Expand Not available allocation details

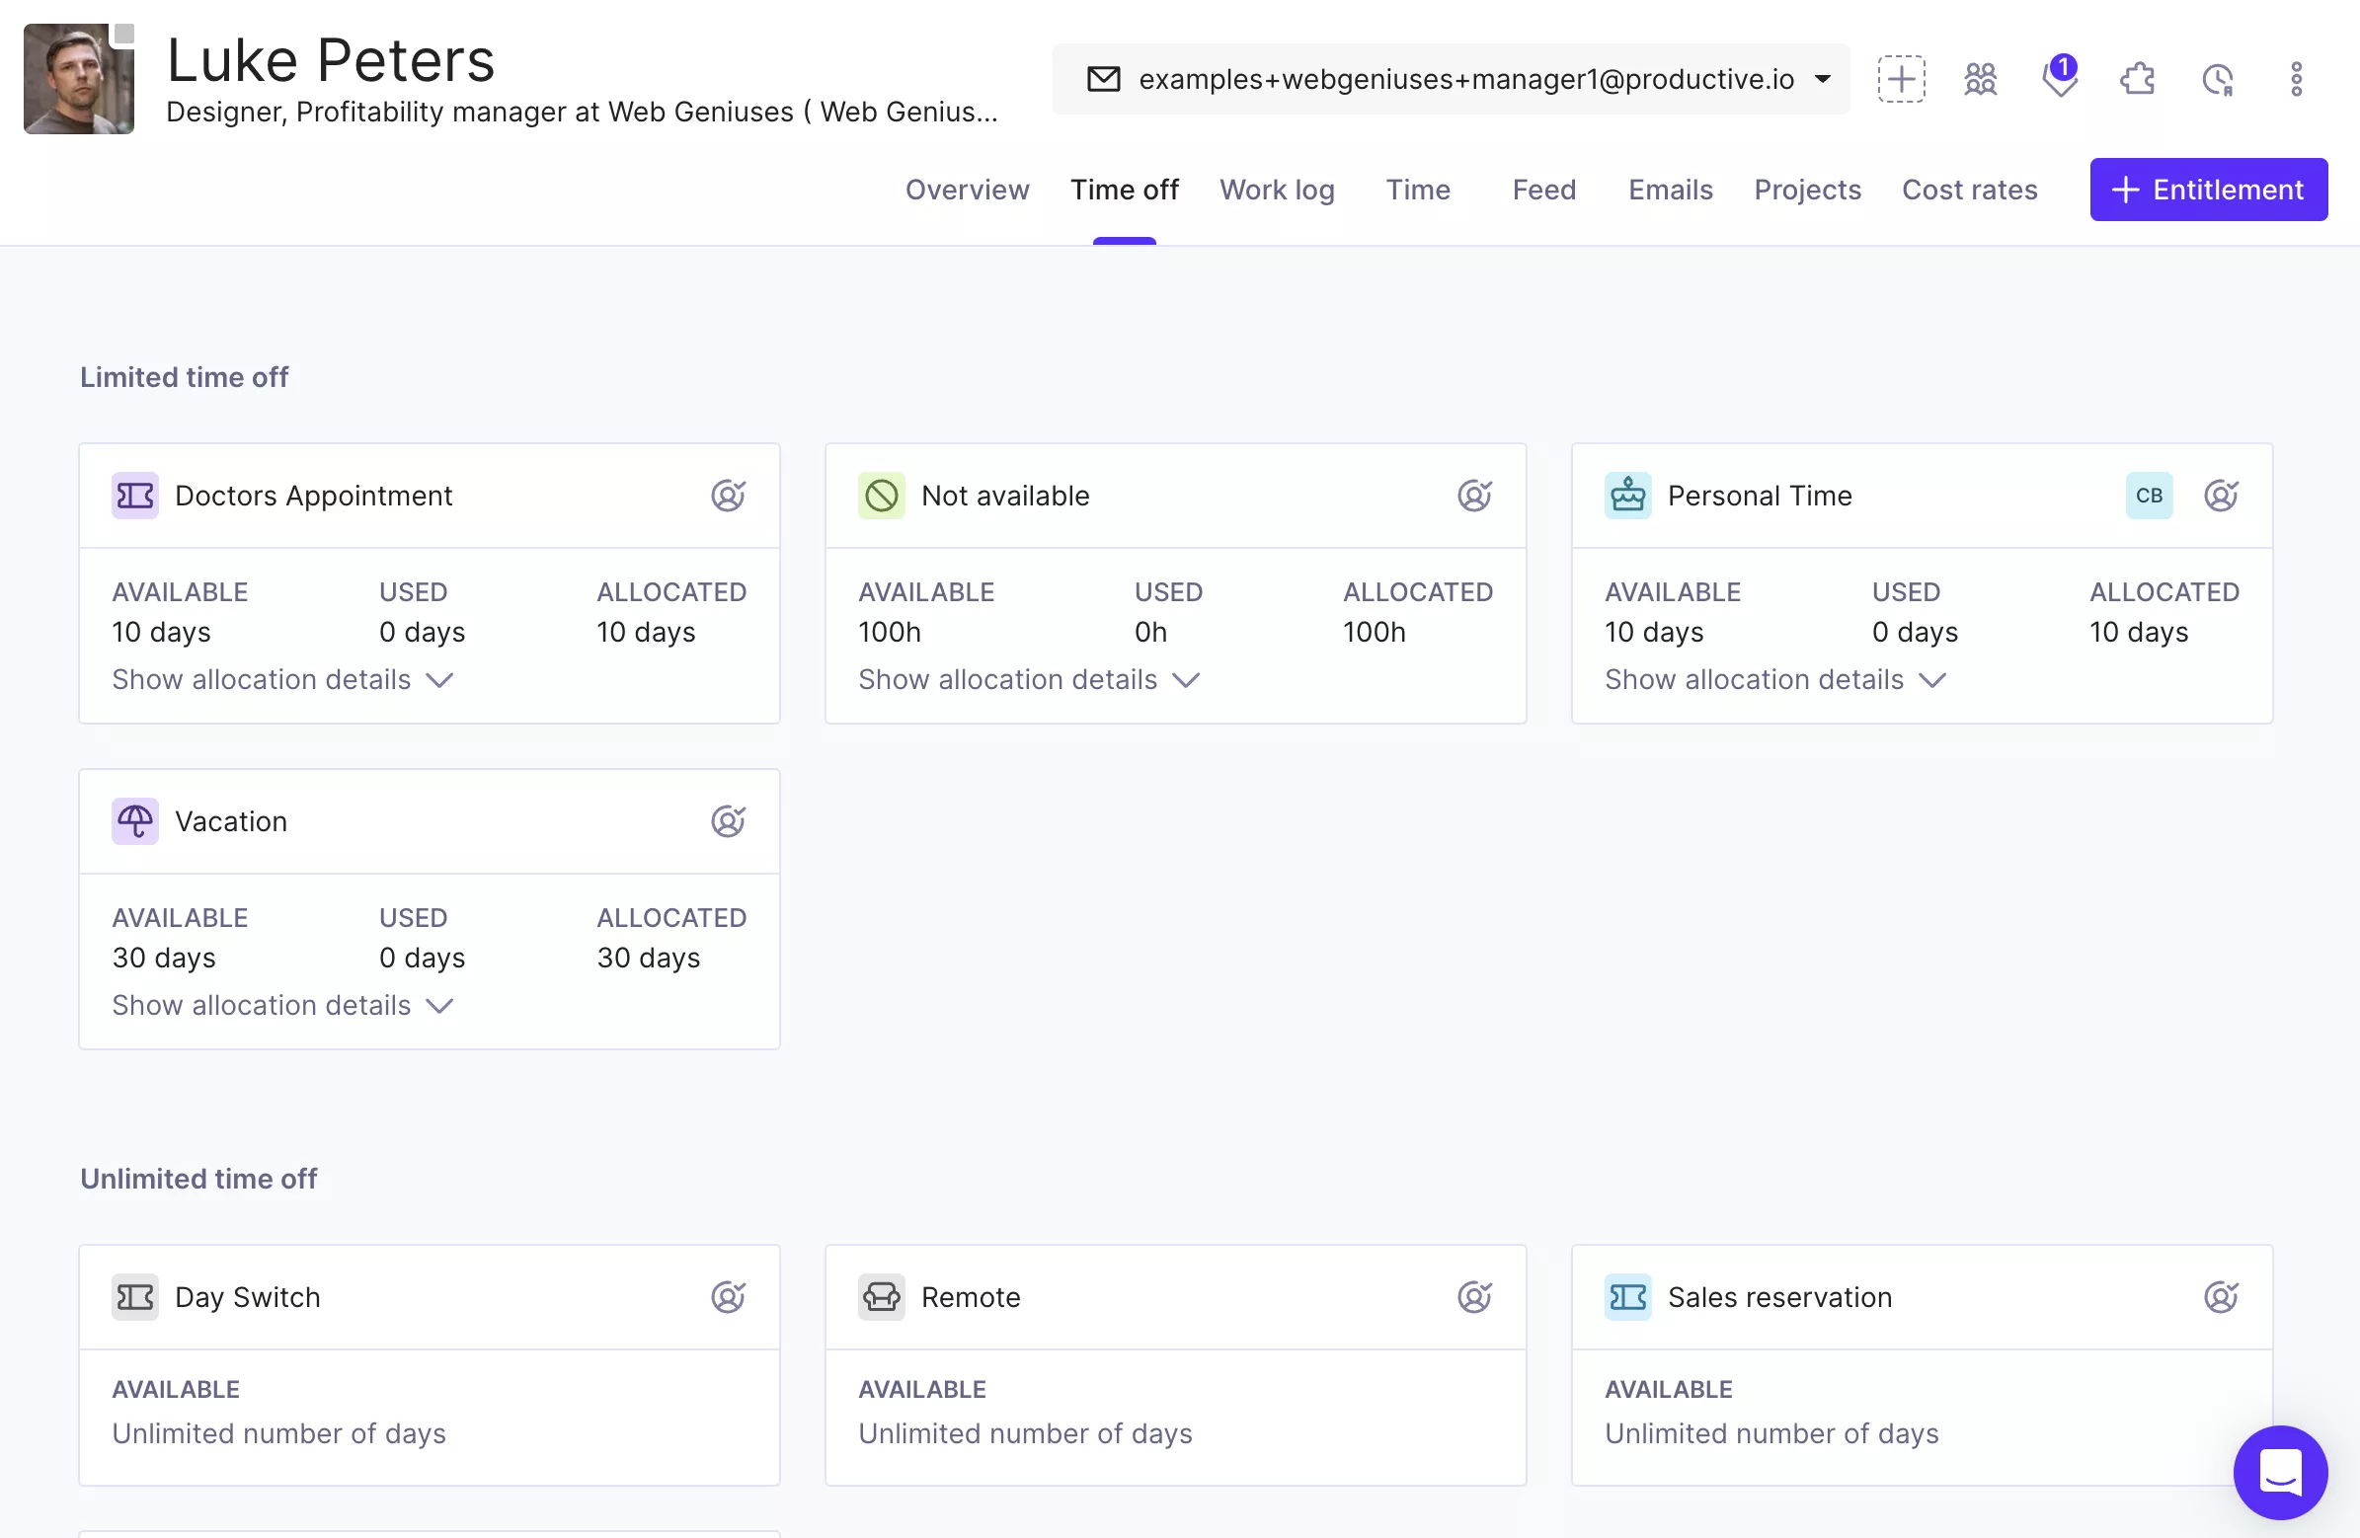pos(1029,679)
